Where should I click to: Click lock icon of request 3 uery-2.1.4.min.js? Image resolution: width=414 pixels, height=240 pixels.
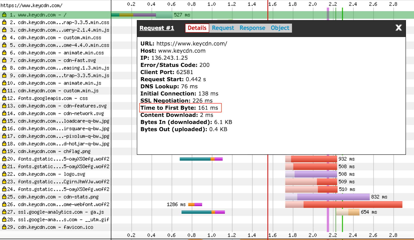click(x=4, y=30)
